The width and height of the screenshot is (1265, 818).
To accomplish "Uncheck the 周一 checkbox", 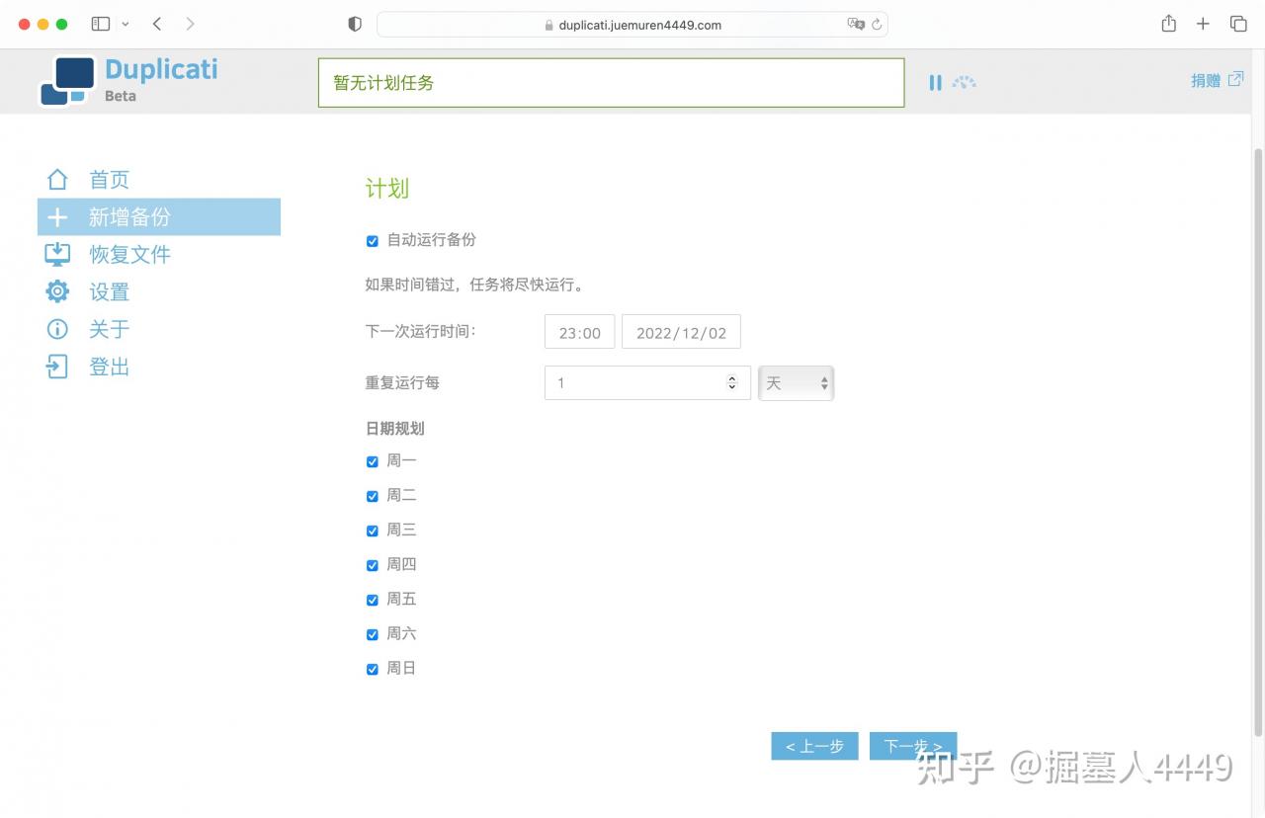I will [373, 461].
